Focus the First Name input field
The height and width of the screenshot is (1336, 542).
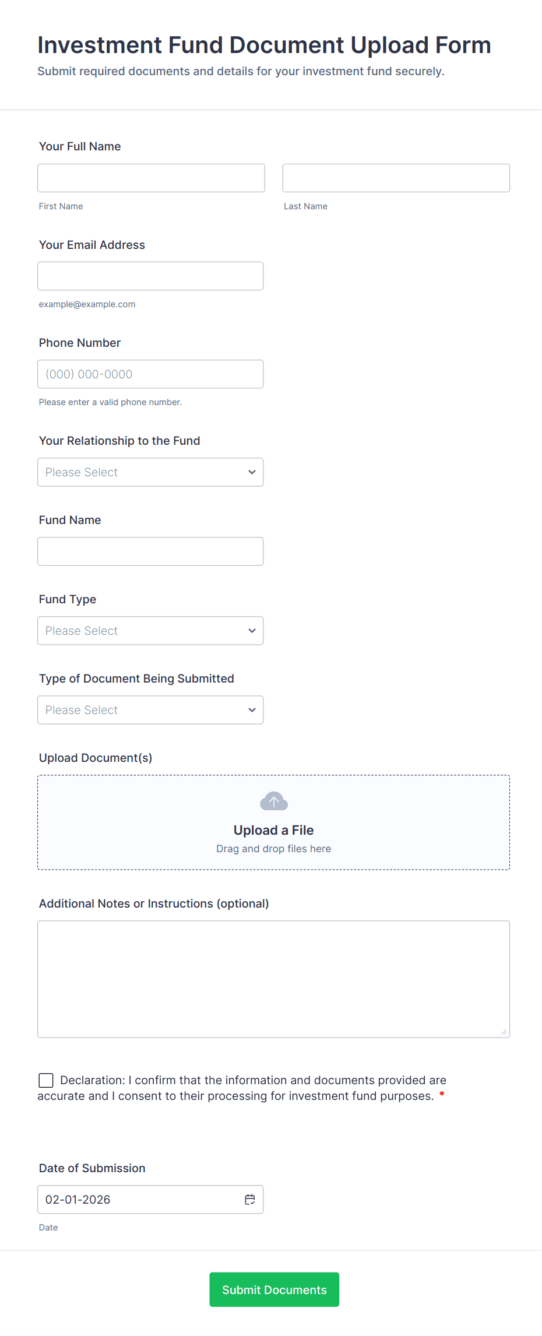[151, 178]
